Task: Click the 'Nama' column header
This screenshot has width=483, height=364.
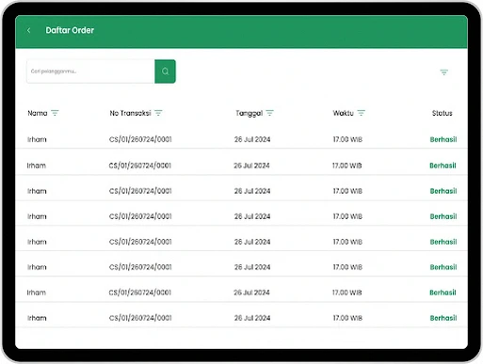Action: click(x=38, y=113)
